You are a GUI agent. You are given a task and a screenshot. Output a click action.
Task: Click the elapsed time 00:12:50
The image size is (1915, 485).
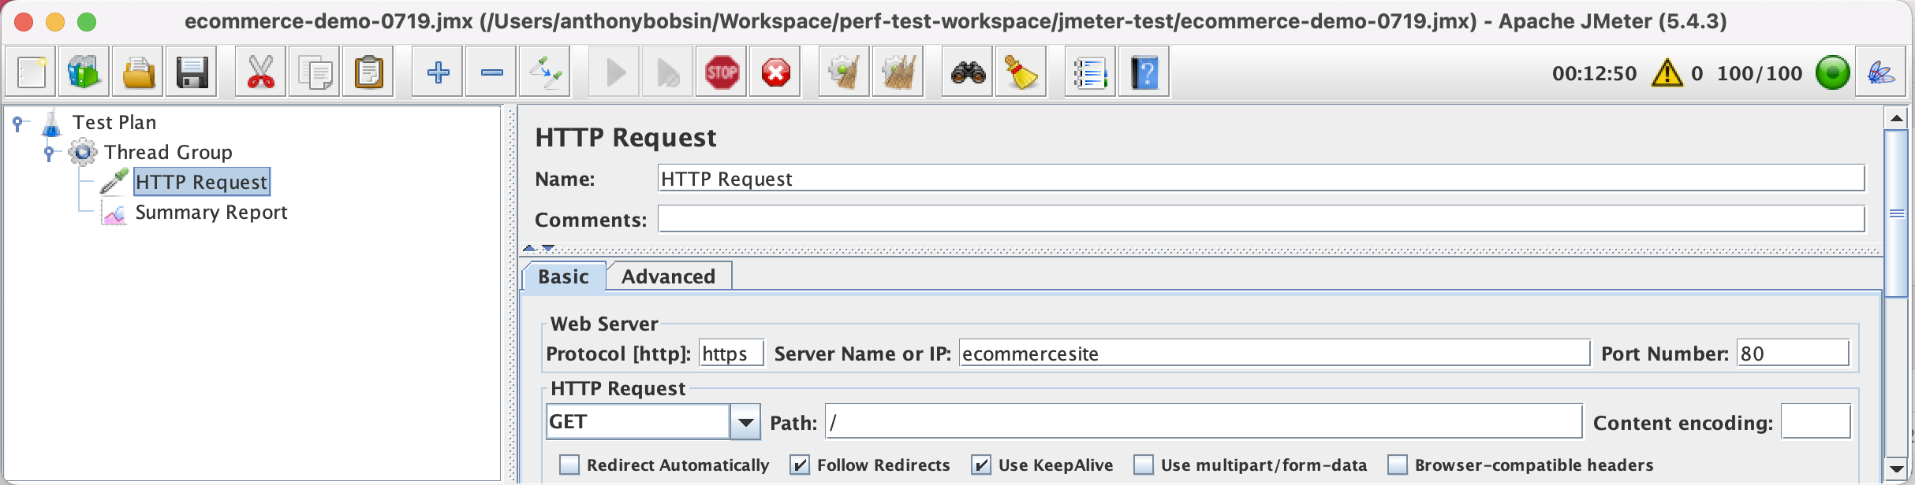[x=1594, y=73]
